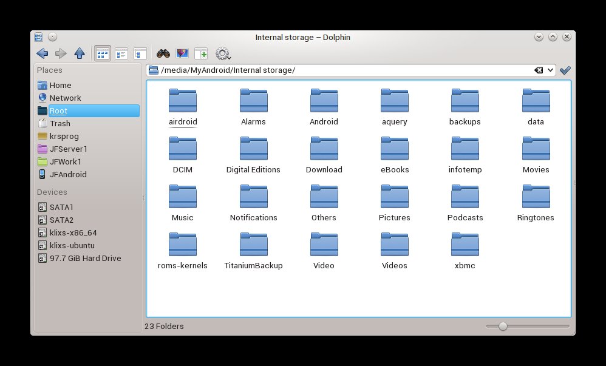Expand the location history dropdown arrow
Image resolution: width=606 pixels, height=366 pixels.
pos(550,70)
